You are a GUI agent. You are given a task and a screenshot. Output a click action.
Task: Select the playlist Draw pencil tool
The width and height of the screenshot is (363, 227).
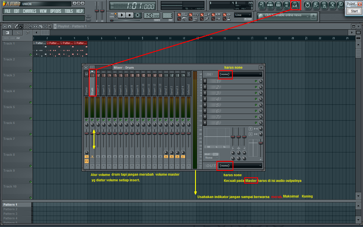16,26
